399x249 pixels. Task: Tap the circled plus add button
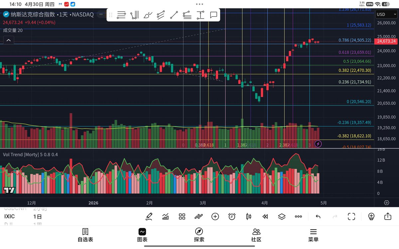pyautogui.click(x=215, y=217)
